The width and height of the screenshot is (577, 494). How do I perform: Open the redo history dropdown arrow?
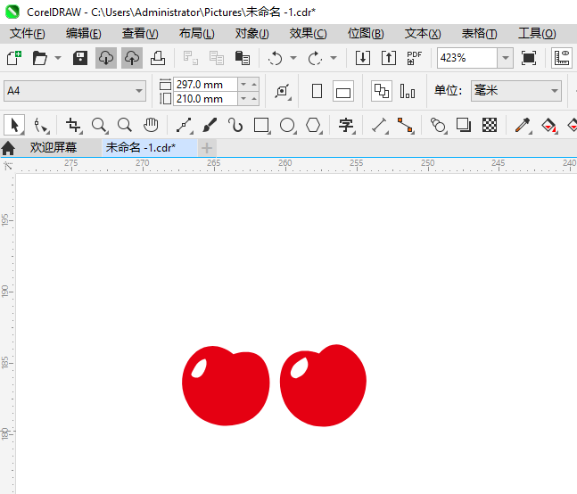[x=334, y=58]
